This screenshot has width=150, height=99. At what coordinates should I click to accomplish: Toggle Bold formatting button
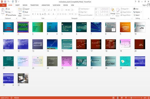click(x=33, y=14)
